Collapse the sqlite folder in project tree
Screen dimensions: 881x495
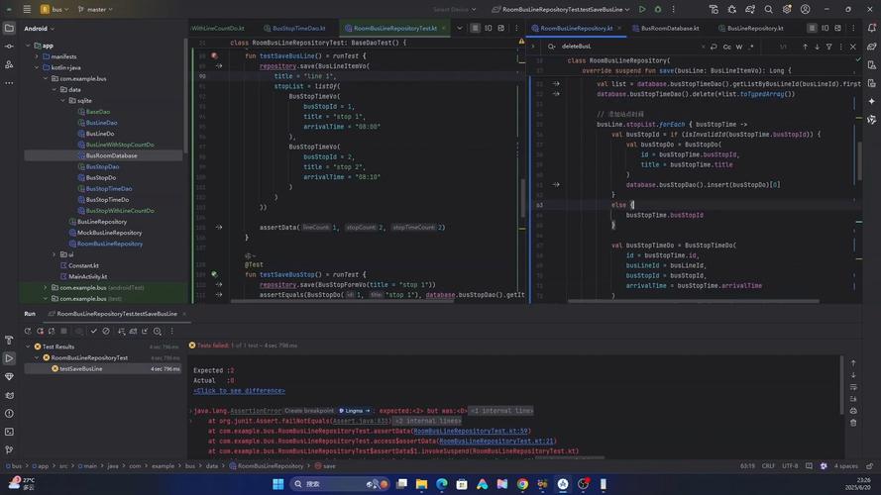61,100
